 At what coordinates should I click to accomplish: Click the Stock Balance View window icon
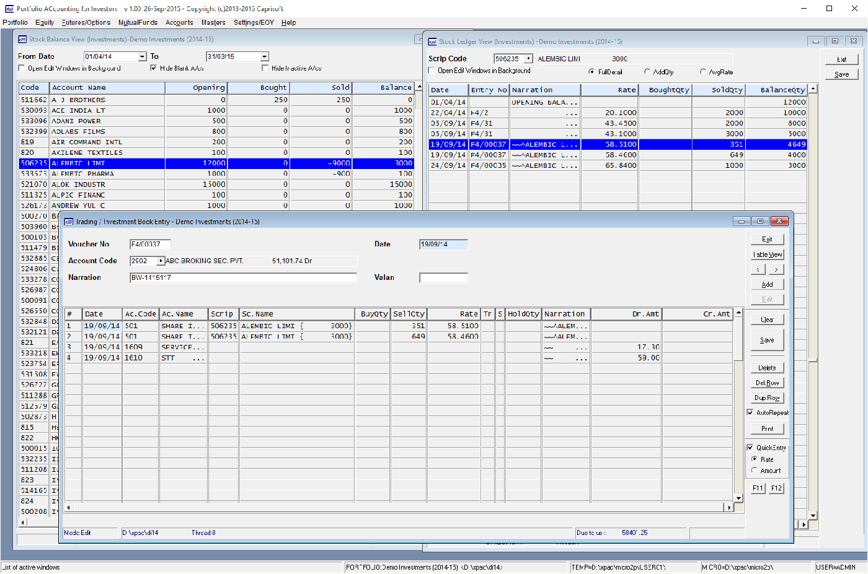click(x=22, y=39)
